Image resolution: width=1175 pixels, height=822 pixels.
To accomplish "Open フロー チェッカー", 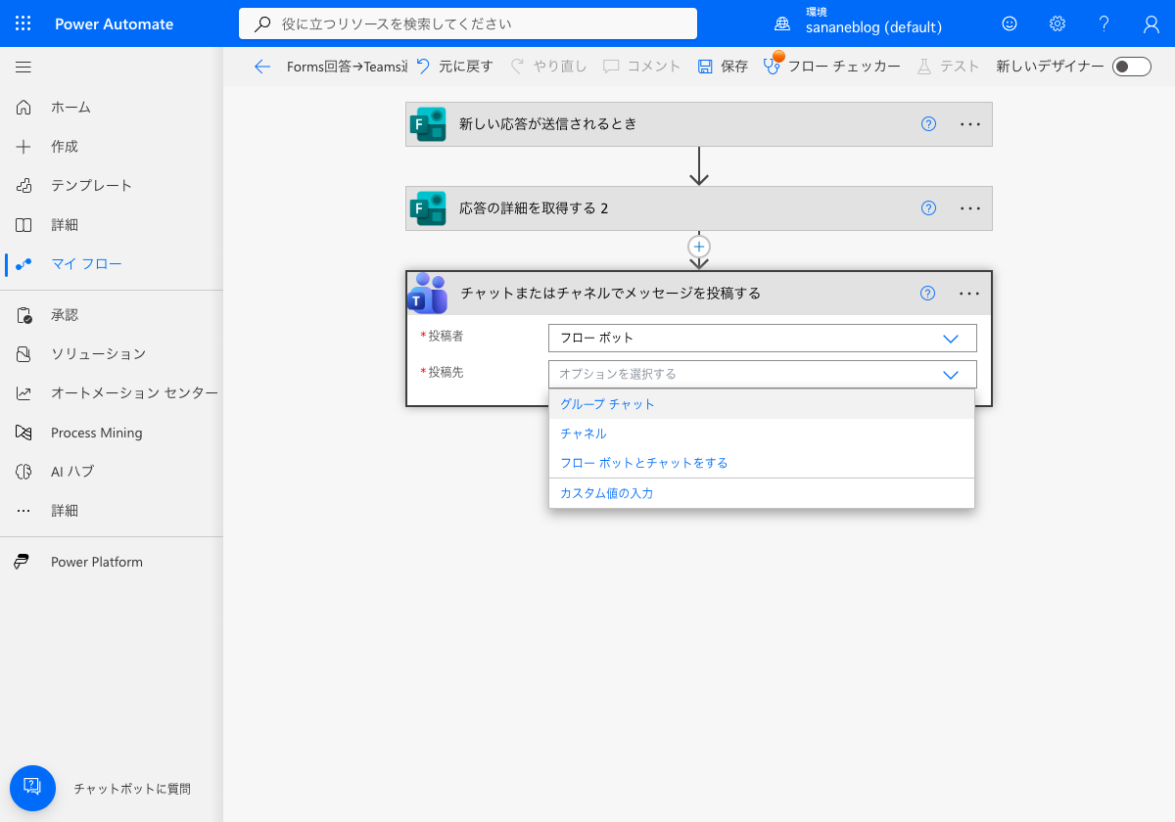I will [x=832, y=67].
